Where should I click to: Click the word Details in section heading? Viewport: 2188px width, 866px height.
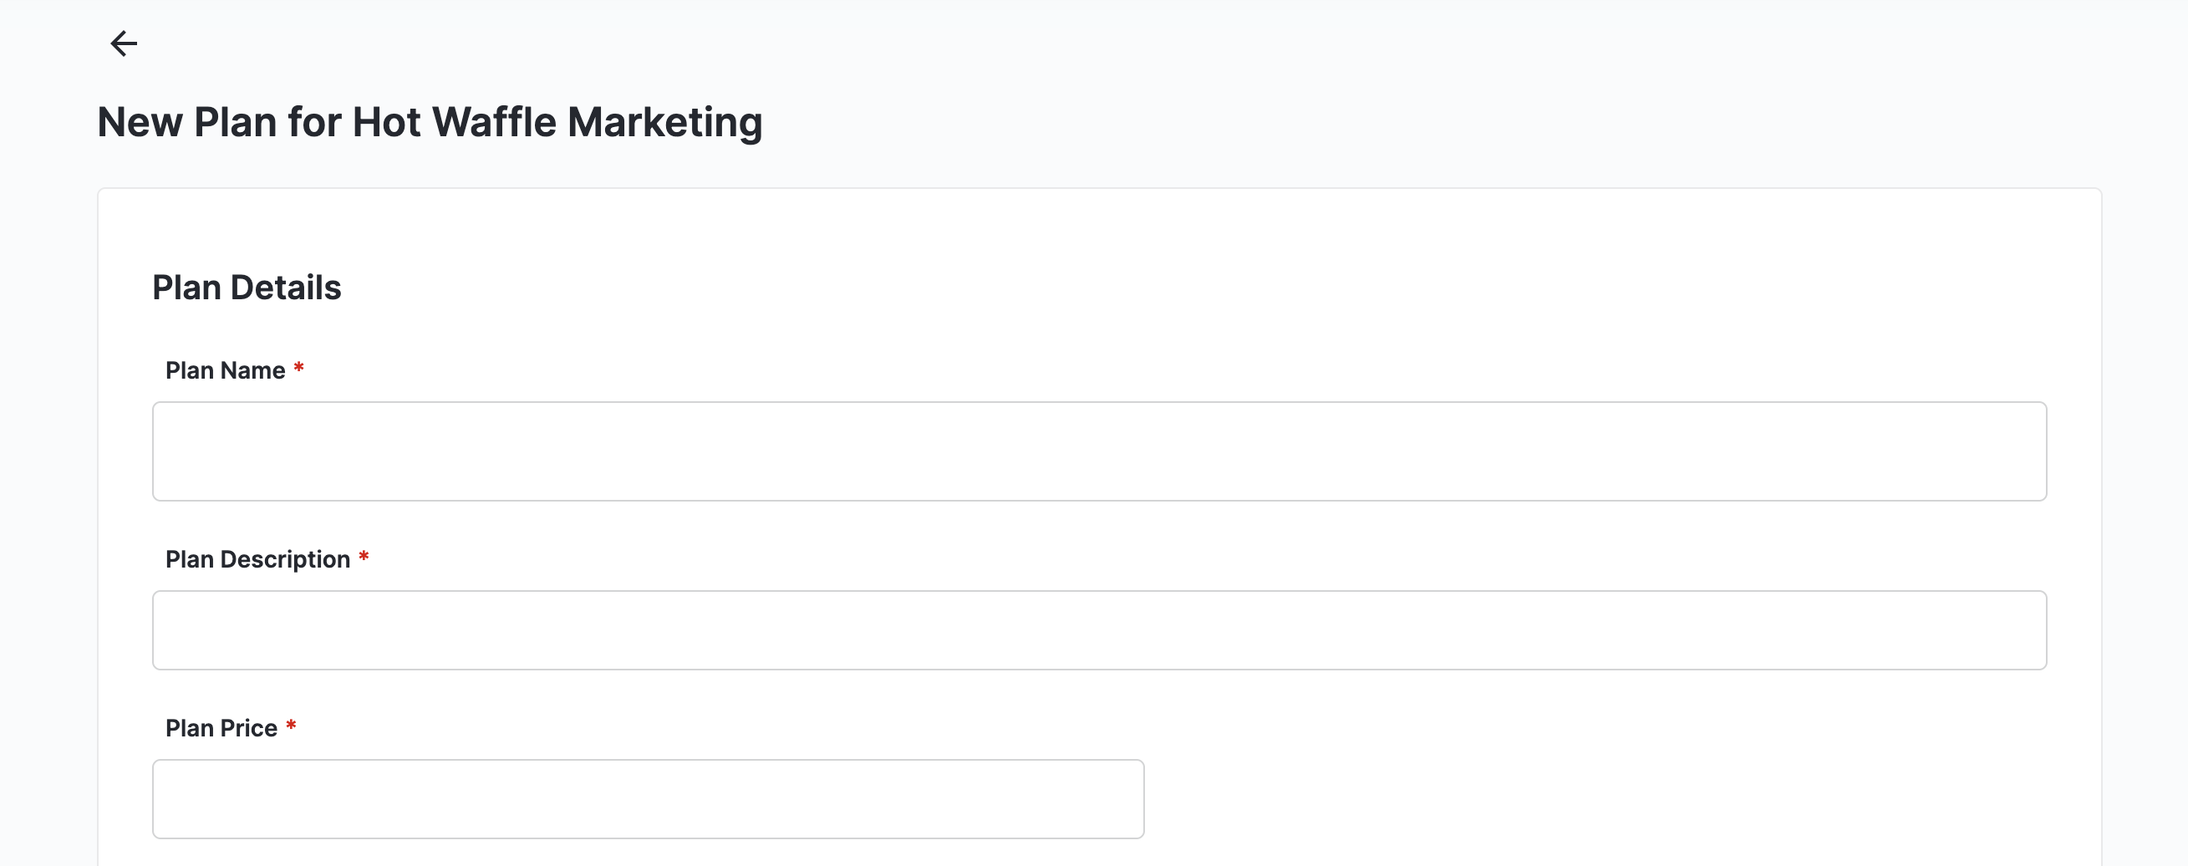click(285, 288)
